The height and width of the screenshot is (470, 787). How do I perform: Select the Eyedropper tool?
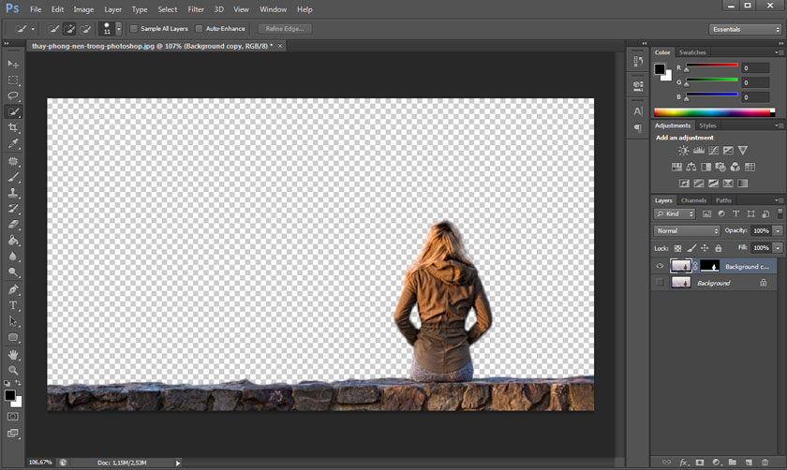[13, 144]
